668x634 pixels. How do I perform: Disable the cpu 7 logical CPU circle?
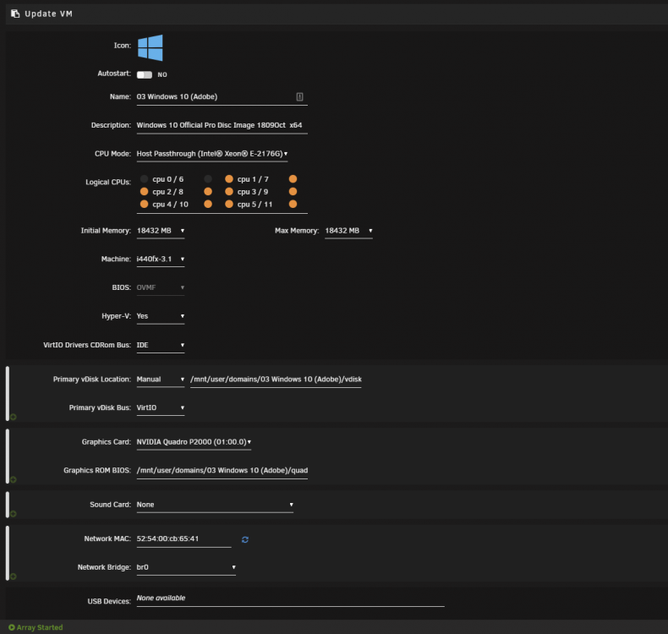pos(293,179)
